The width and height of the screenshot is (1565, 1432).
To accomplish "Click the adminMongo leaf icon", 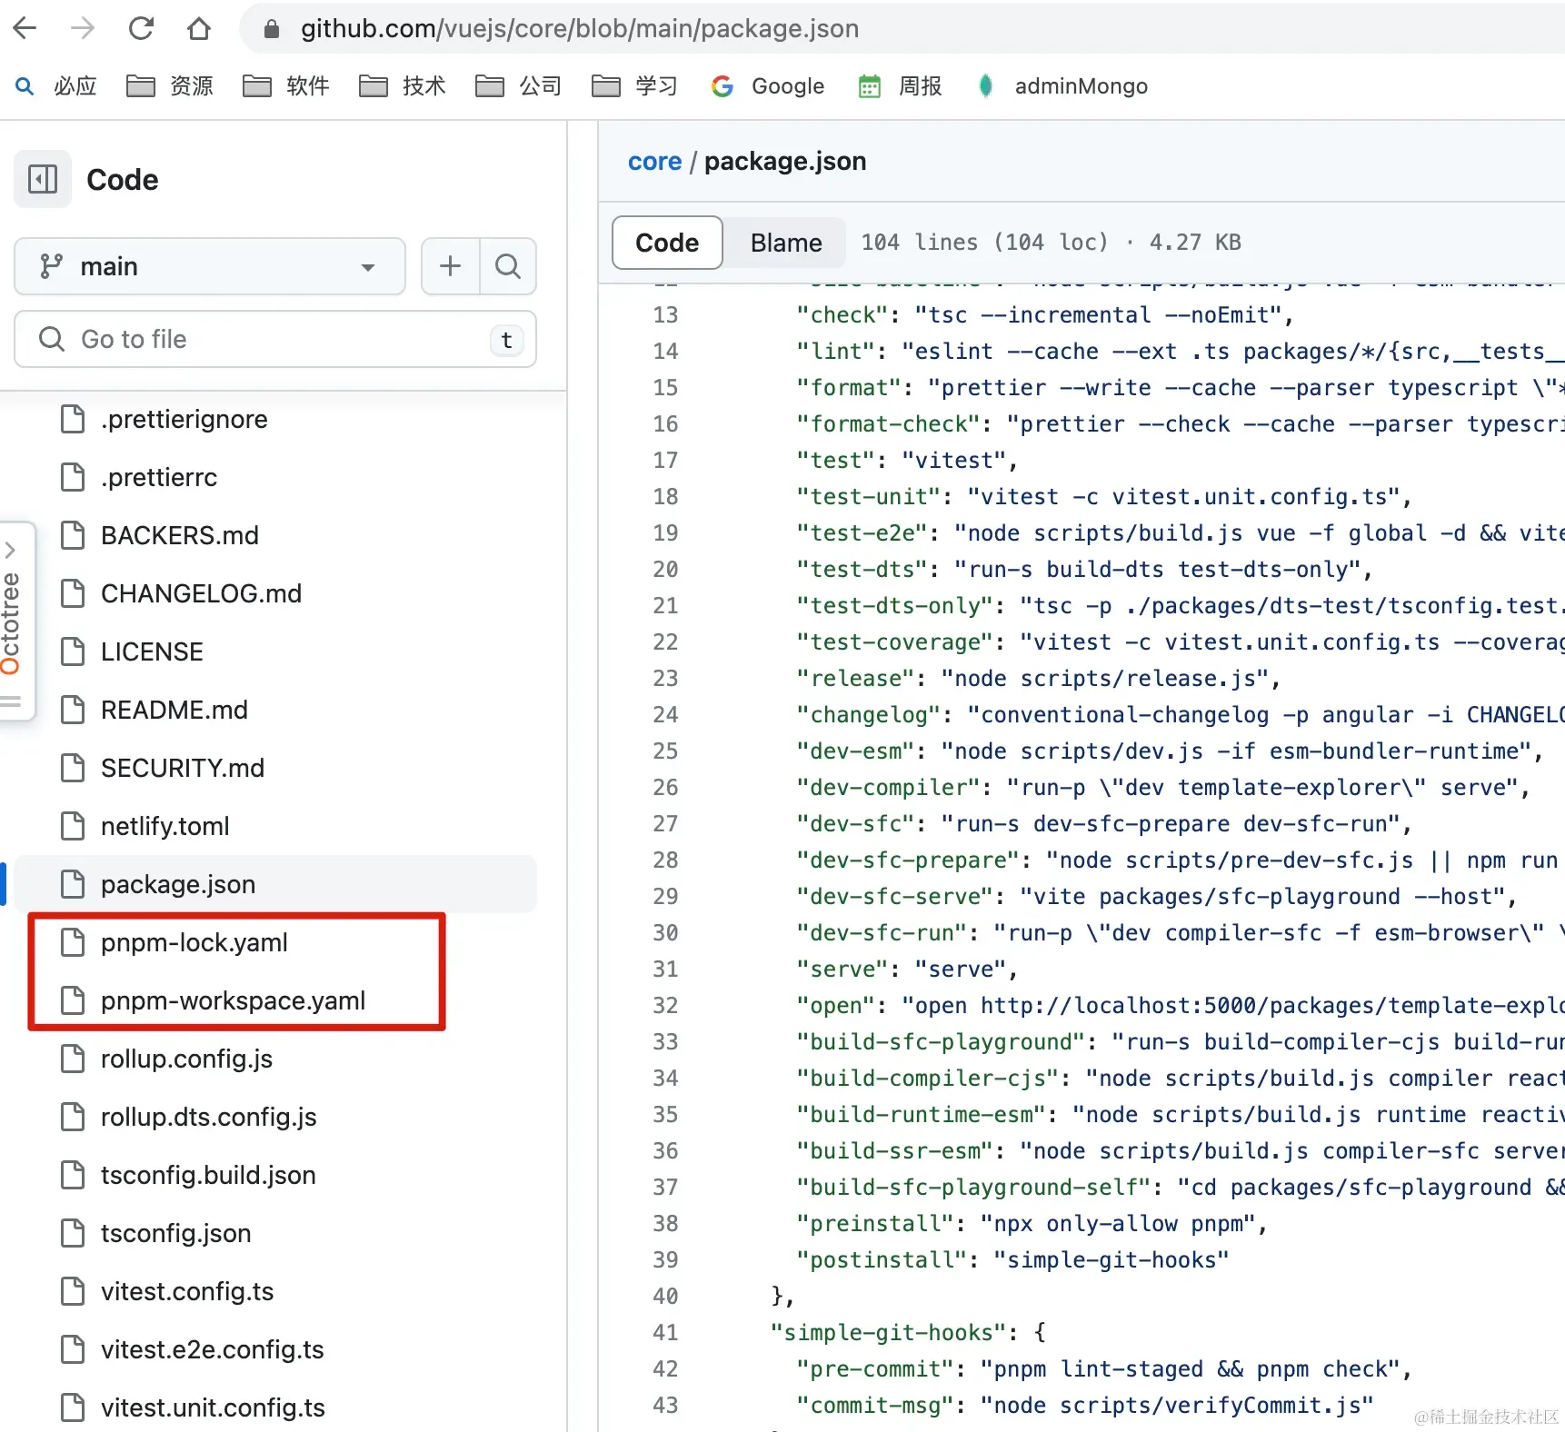I will 985,86.
